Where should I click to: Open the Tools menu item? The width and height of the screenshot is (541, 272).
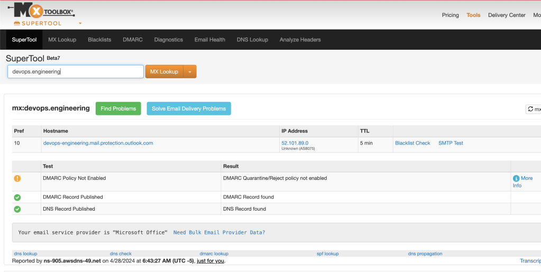tap(473, 15)
